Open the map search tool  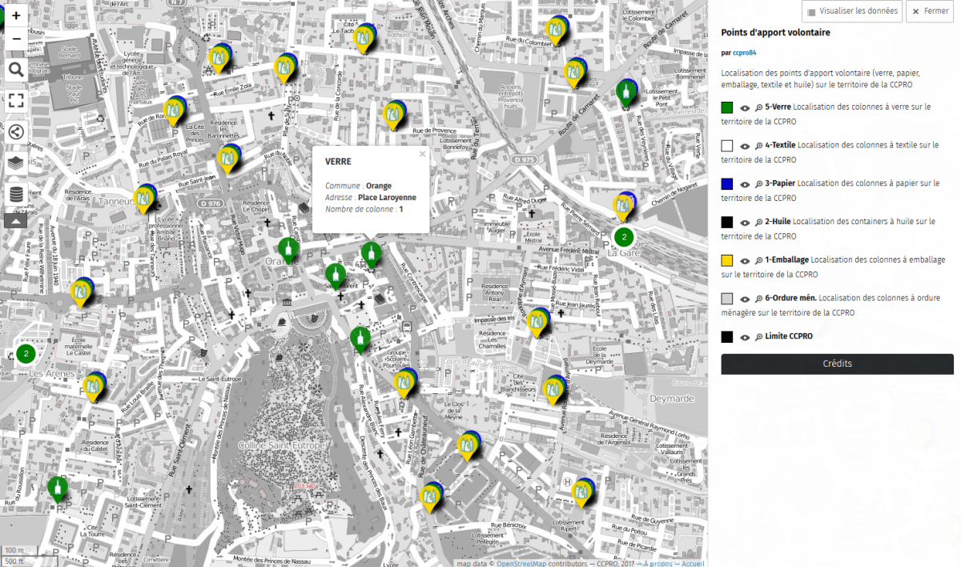(16, 70)
